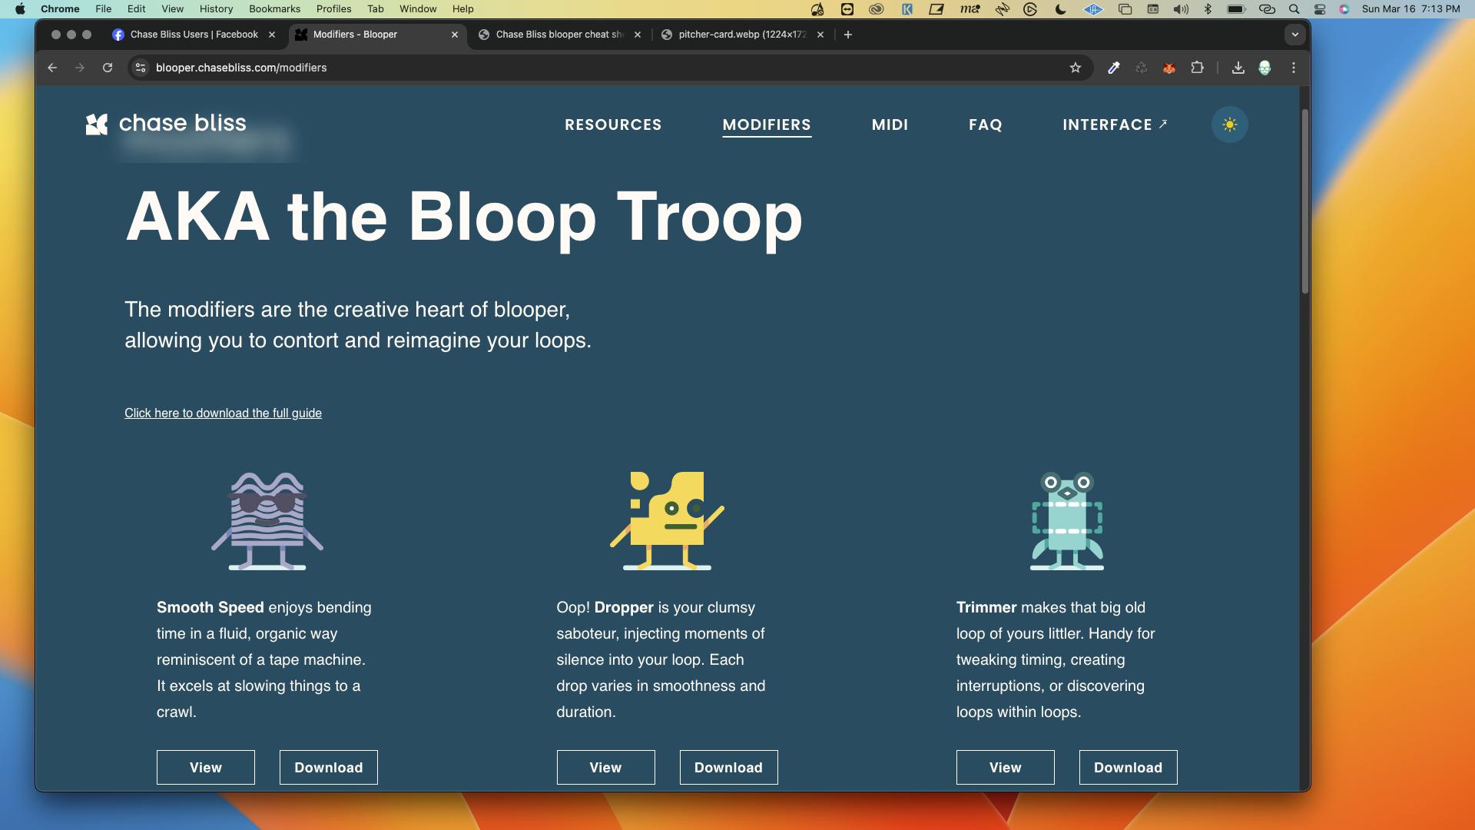The image size is (1475, 830).
Task: Open the Bookmarks menu
Action: (x=274, y=9)
